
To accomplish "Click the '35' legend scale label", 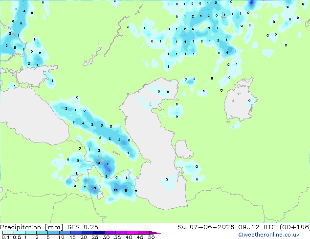I will tap(117, 237).
